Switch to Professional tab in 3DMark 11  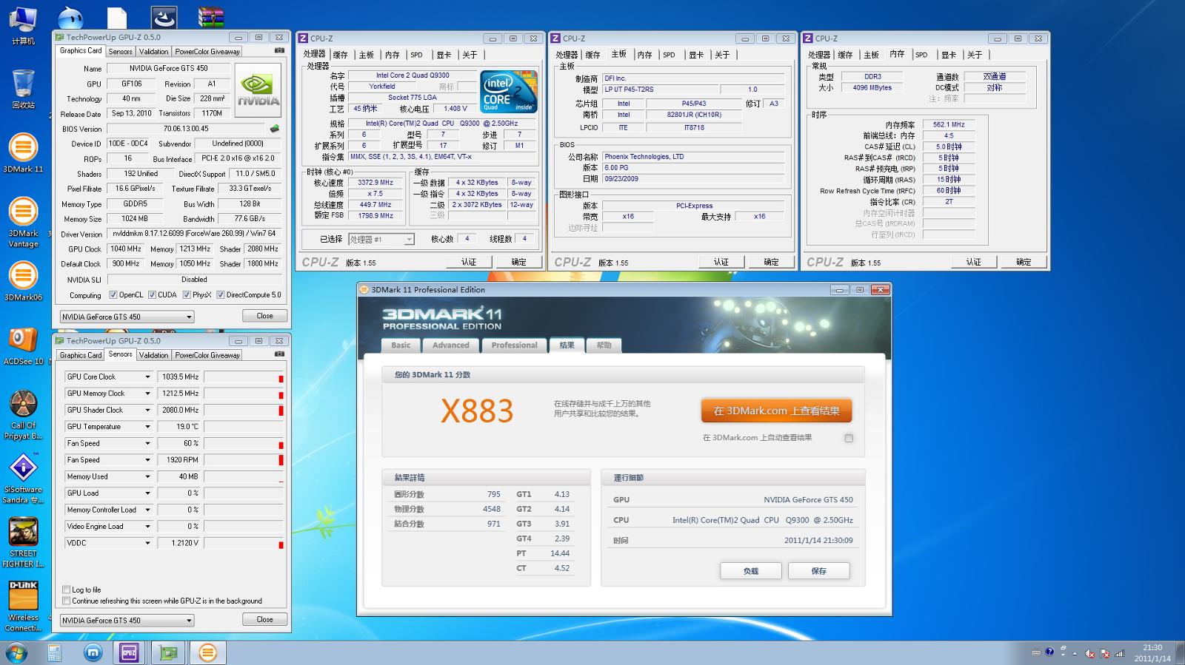point(514,345)
